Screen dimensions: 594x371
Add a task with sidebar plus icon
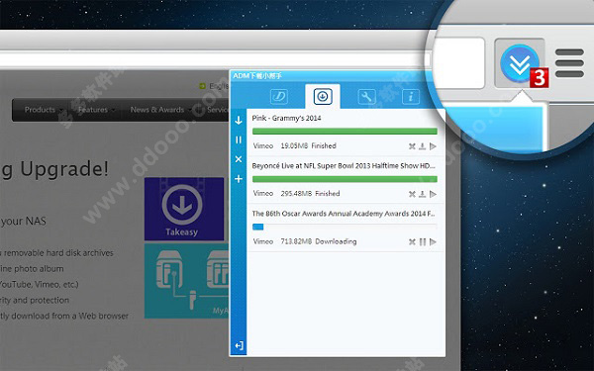(x=239, y=179)
